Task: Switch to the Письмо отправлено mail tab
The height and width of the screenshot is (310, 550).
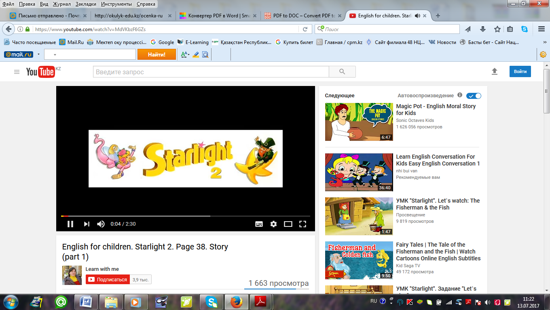Action: (x=48, y=16)
